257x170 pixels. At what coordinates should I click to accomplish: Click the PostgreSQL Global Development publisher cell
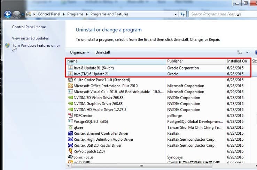195,121
